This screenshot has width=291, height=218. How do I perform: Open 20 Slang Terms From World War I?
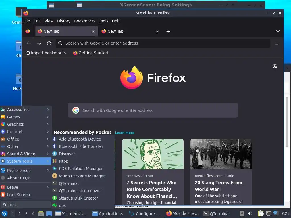[219, 186]
